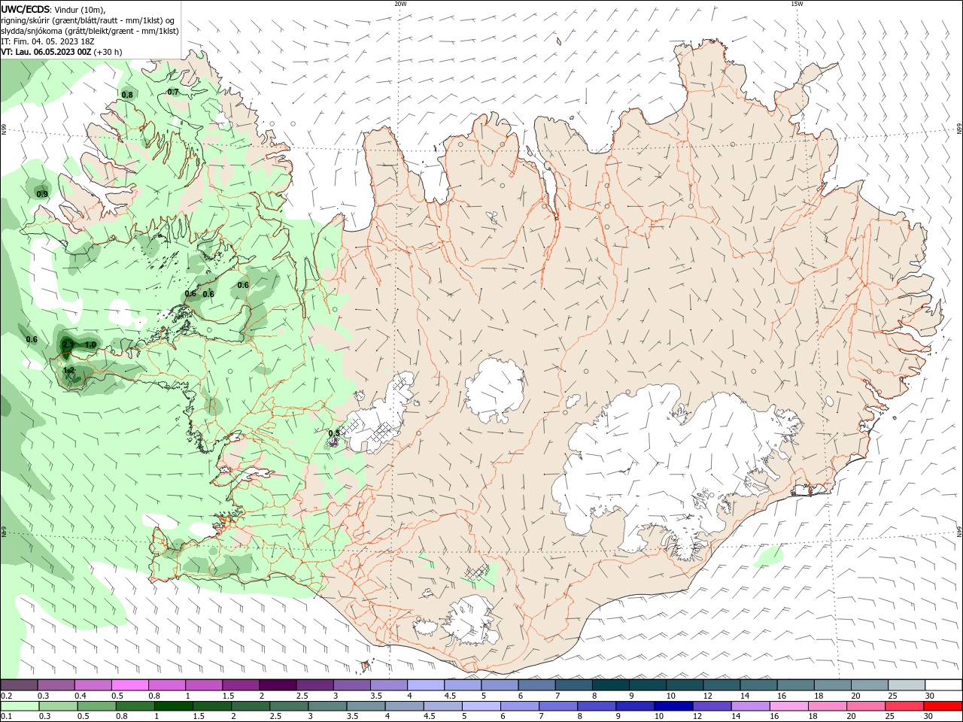Screen dimensions: 963x722
Task: Select the darkest green 1–1.5 rain swatch
Action: [x=173, y=706]
